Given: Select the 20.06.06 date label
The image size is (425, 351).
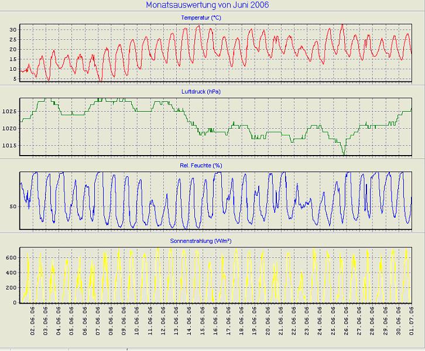Looking at the screenshot, I should (x=268, y=320).
